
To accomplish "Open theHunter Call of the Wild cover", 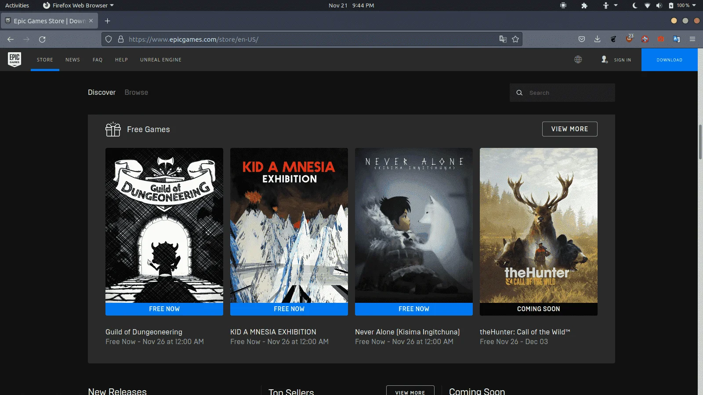I will tap(539, 225).
